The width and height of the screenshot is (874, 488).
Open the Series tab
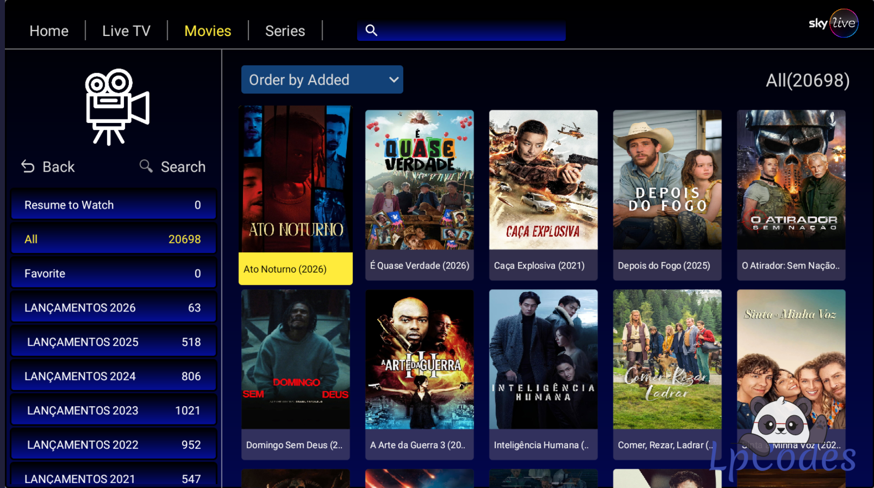[285, 30]
